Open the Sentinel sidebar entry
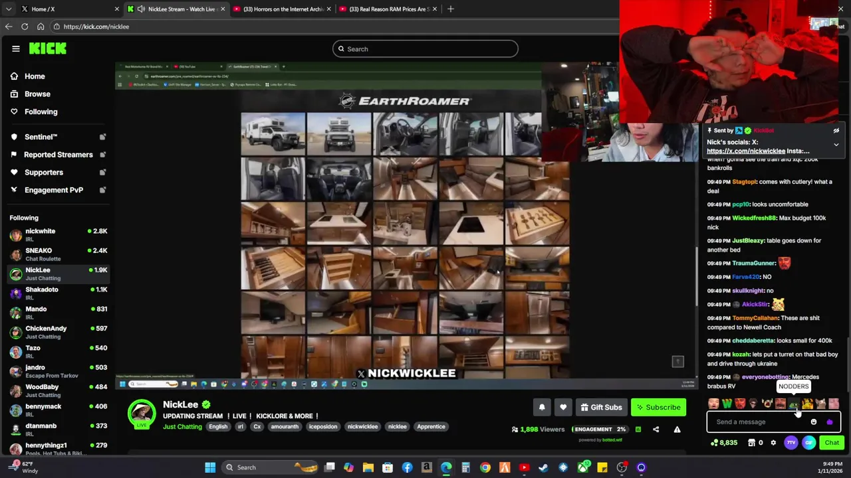The height and width of the screenshot is (478, 851). [x=41, y=137]
